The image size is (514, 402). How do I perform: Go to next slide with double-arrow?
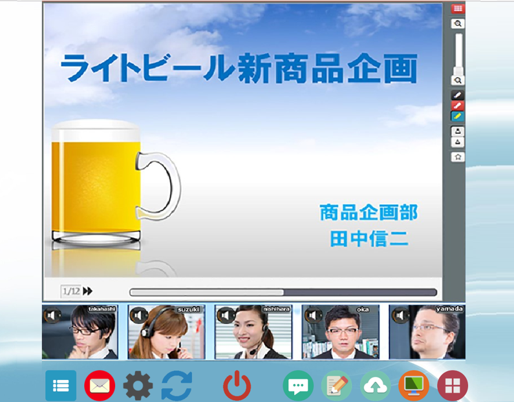[88, 291]
